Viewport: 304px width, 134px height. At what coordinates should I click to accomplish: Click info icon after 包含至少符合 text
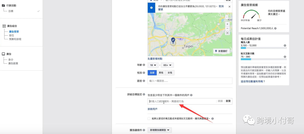[x=191, y=95]
